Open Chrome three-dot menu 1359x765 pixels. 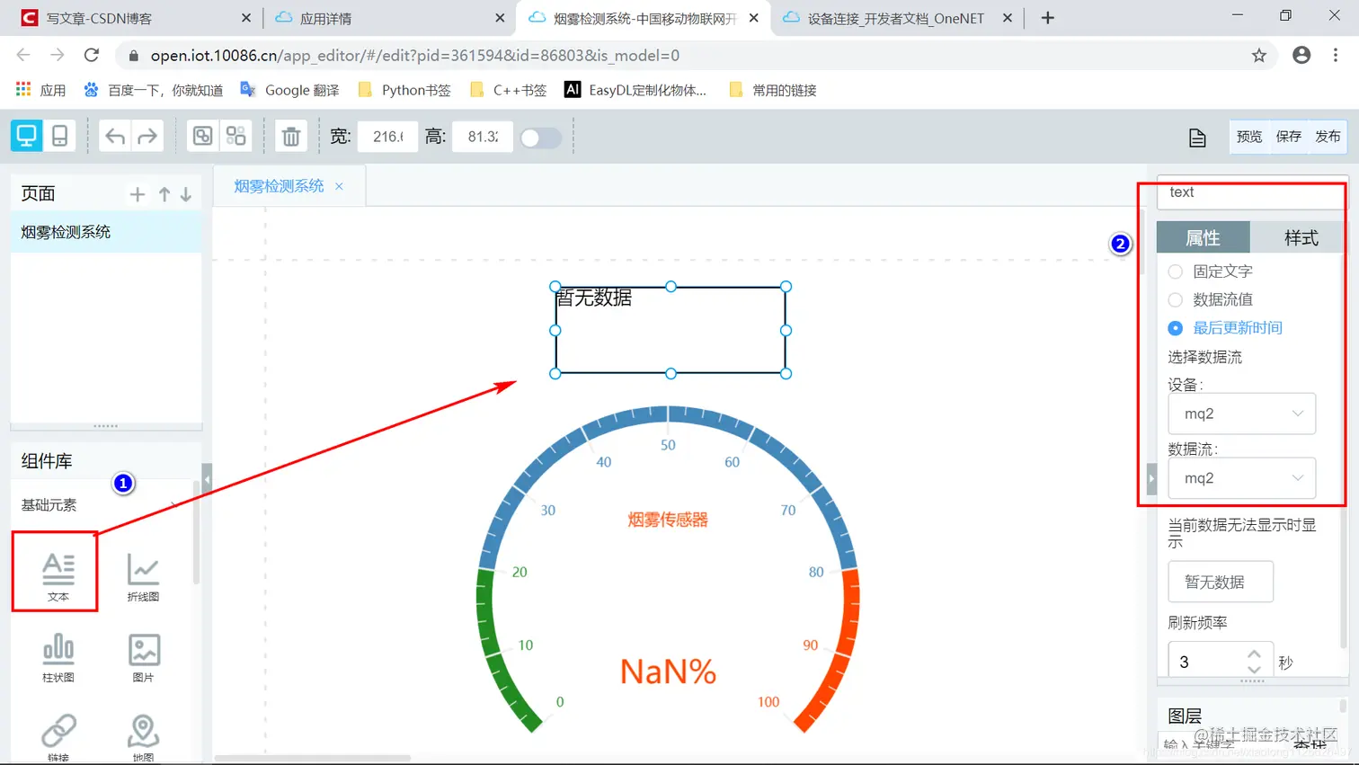pyautogui.click(x=1336, y=55)
